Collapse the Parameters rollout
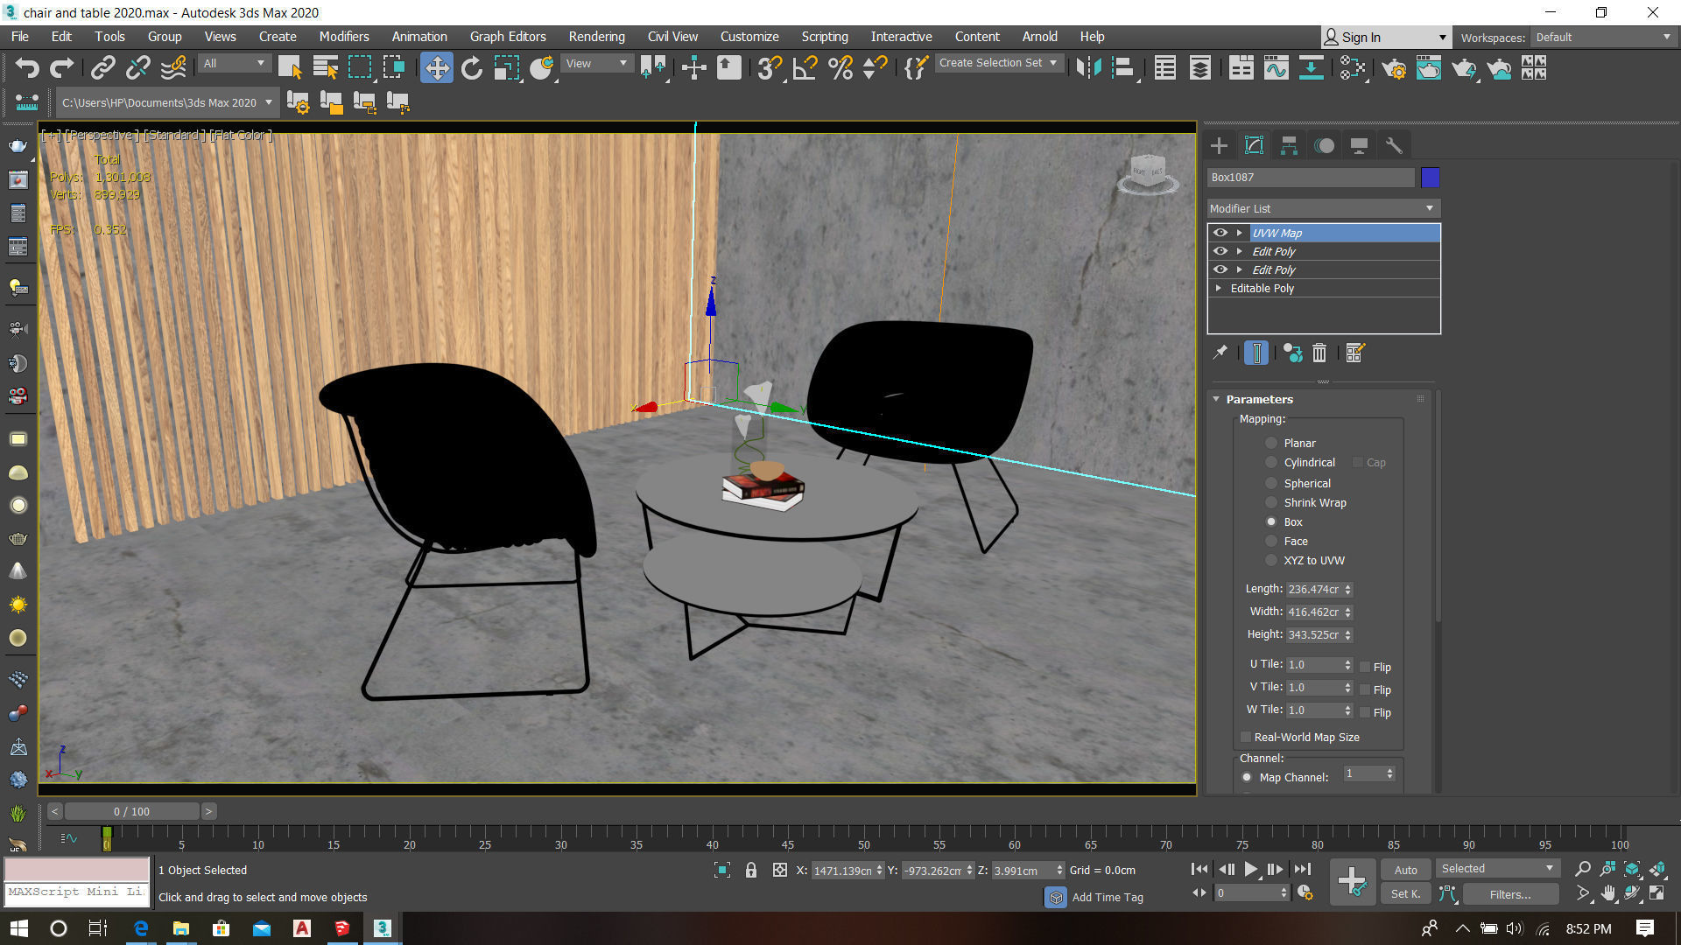This screenshot has height=945, width=1681. pyautogui.click(x=1216, y=399)
